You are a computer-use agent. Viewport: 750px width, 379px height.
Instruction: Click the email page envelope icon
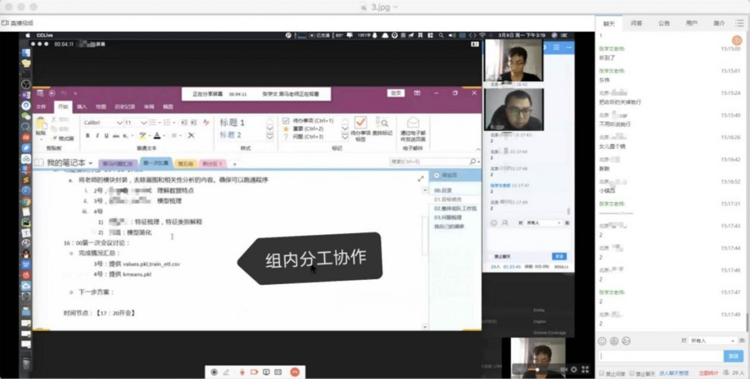coord(413,123)
